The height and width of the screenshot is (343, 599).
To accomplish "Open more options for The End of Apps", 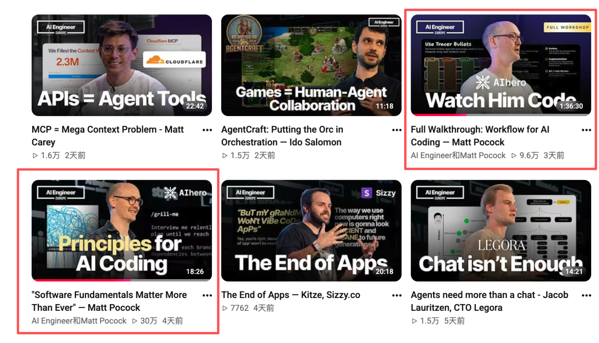I will tap(397, 295).
